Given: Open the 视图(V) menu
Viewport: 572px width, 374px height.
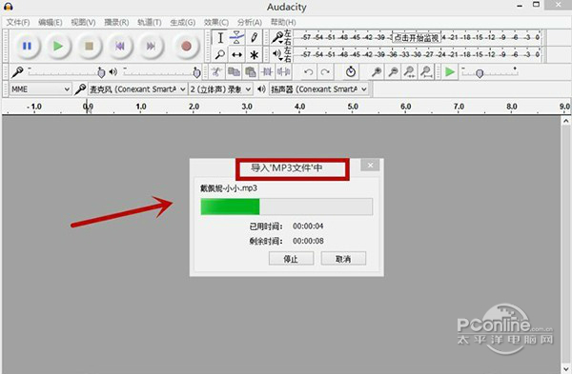Looking at the screenshot, I should [83, 23].
